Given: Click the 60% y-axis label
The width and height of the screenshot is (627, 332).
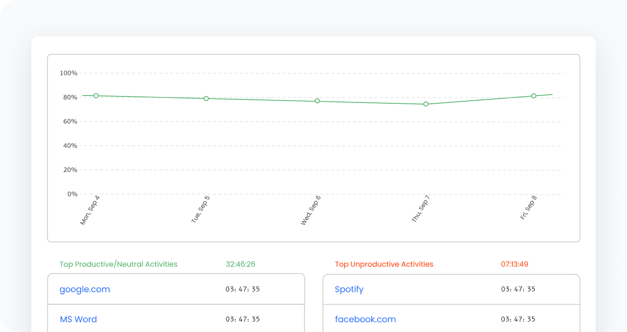Looking at the screenshot, I should tap(71, 121).
